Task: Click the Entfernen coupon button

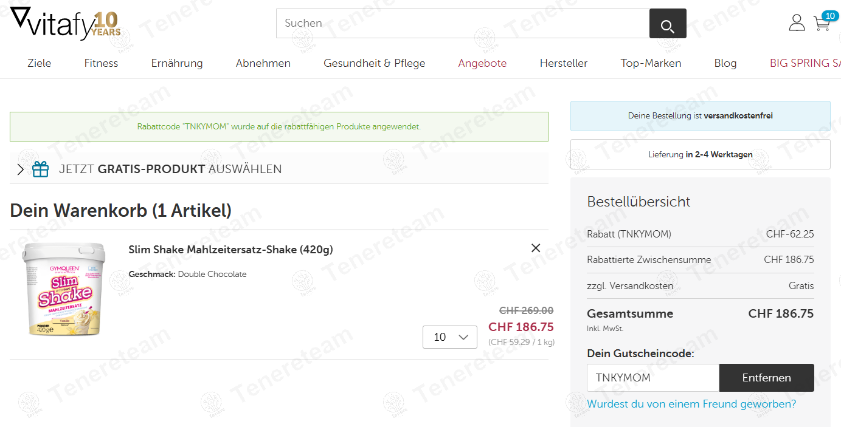Action: pyautogui.click(x=767, y=378)
